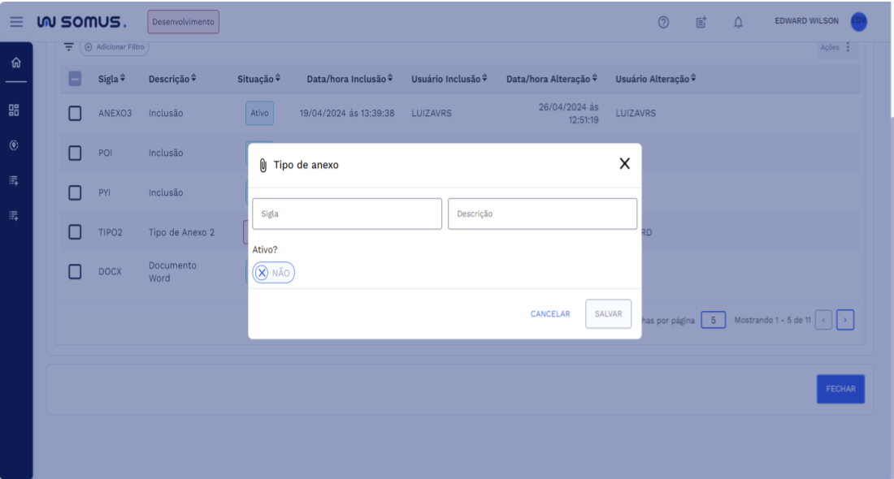This screenshot has height=479, width=894.
Task: Open the dashboard grid icon in sidebar
Action: click(14, 110)
